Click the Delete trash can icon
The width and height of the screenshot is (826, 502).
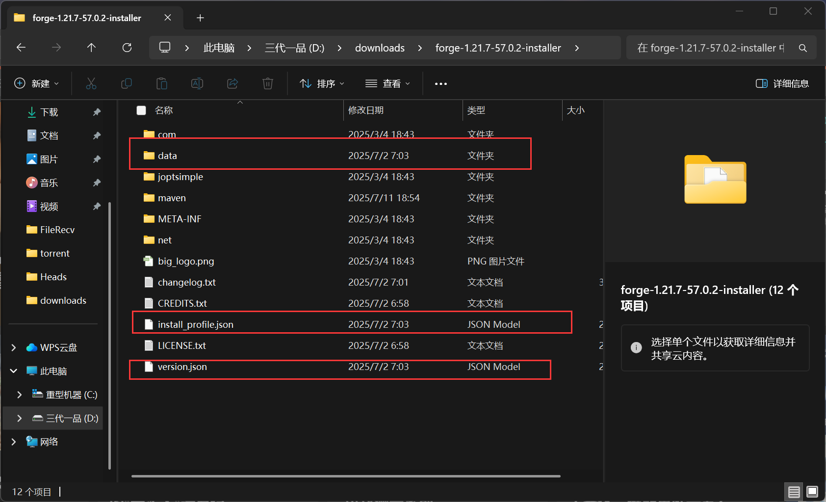pos(268,83)
